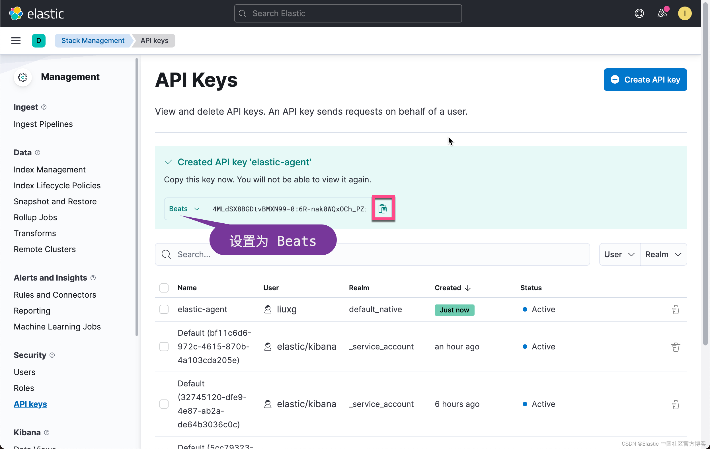Screen dimensions: 710x449
Task: Select all API keys checkbox
Action: pyautogui.click(x=164, y=288)
